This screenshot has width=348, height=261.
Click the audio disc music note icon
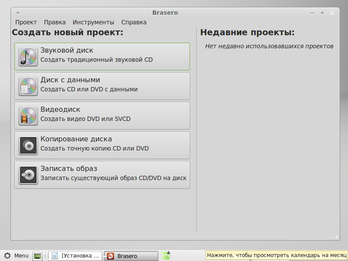click(28, 57)
